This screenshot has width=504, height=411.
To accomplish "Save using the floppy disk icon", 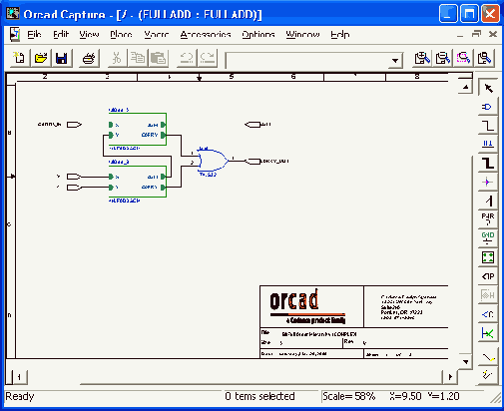I will (62, 58).
